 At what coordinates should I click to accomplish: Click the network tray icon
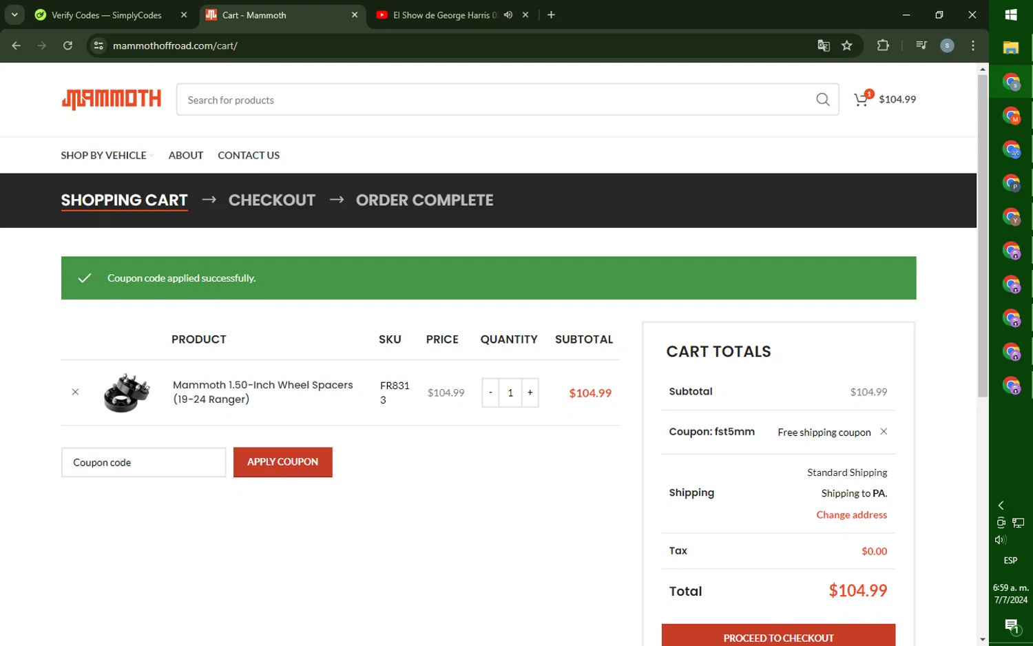(x=1019, y=523)
